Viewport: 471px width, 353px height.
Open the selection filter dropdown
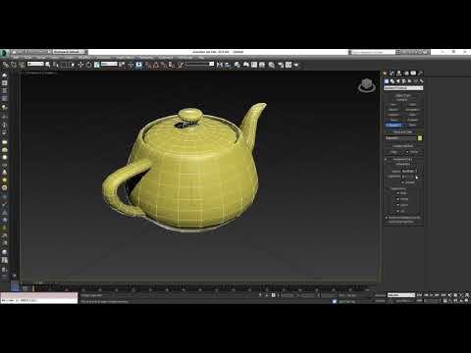point(35,65)
